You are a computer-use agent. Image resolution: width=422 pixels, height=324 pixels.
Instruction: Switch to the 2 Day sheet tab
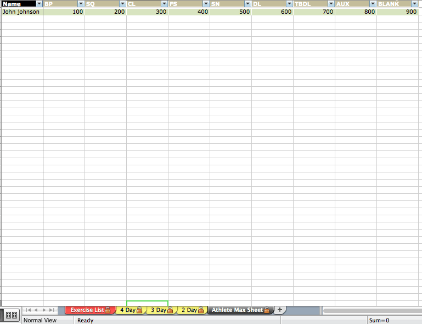coord(193,310)
